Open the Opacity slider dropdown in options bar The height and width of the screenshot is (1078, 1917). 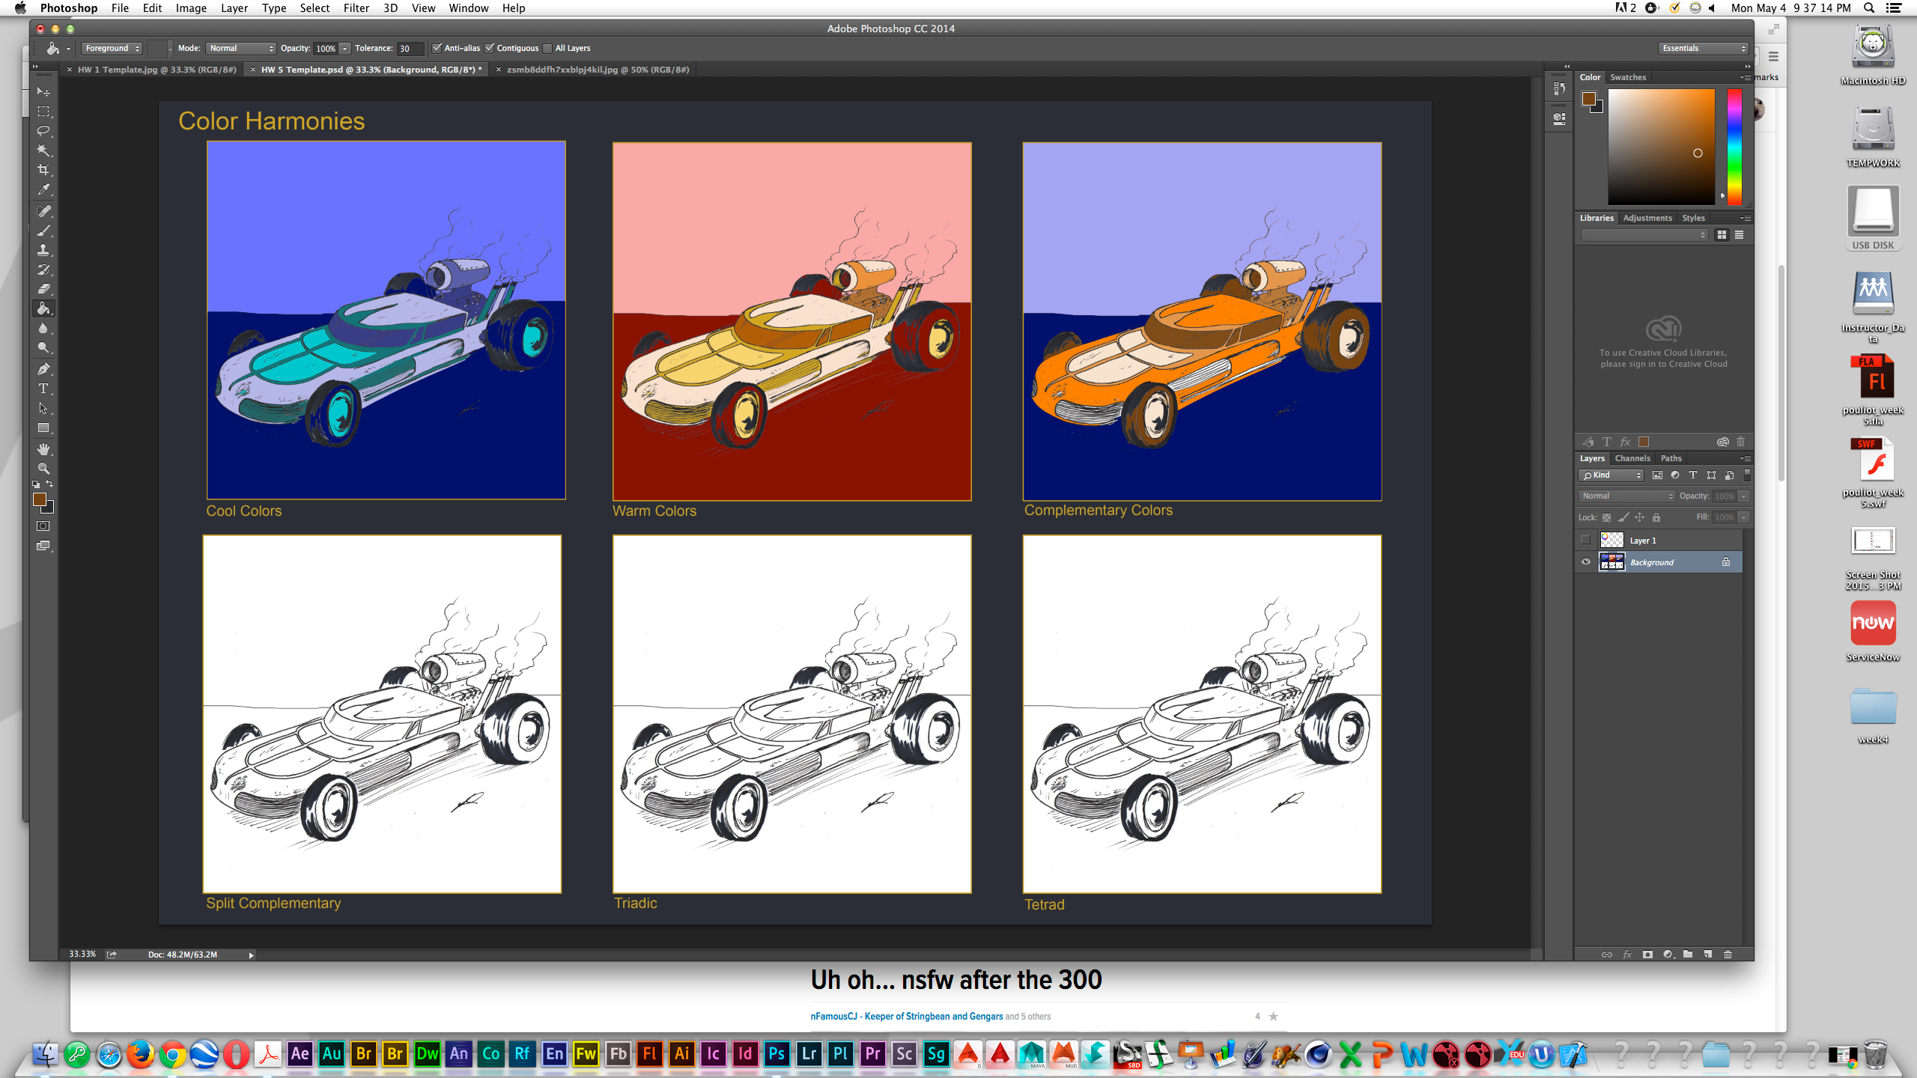(x=345, y=49)
